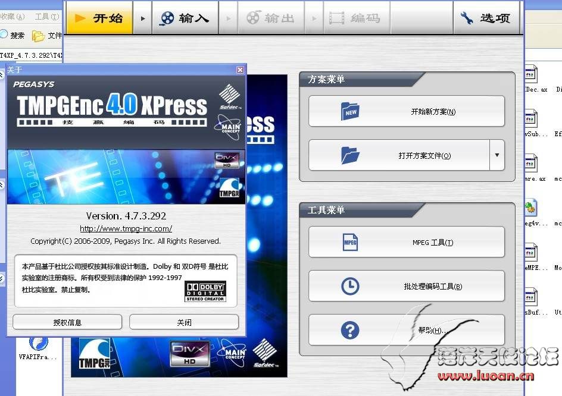Open 帮助(H) help button
This screenshot has height=396, width=562.
click(407, 330)
